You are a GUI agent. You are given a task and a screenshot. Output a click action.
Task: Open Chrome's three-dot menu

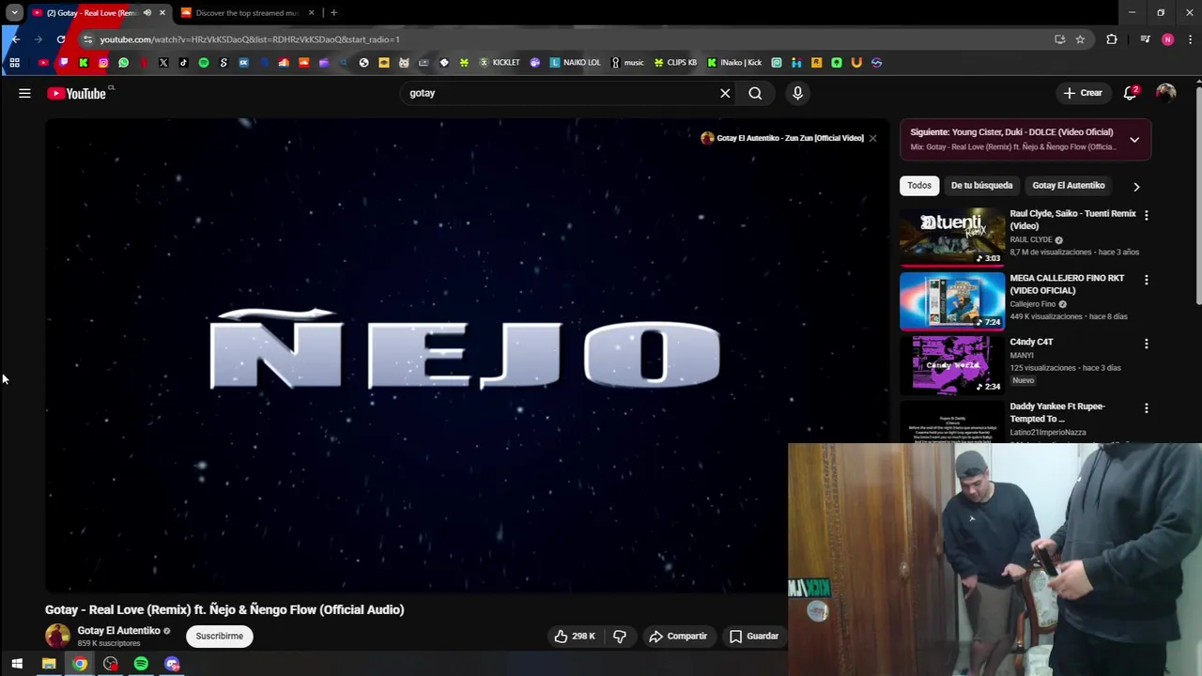click(x=1190, y=39)
